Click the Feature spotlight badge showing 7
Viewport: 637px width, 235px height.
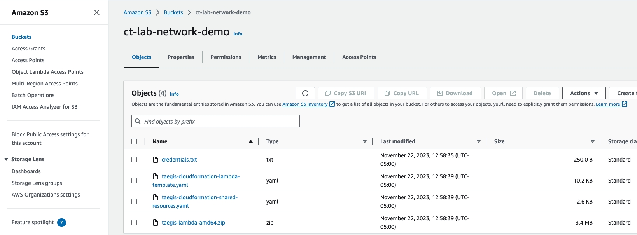click(x=61, y=223)
